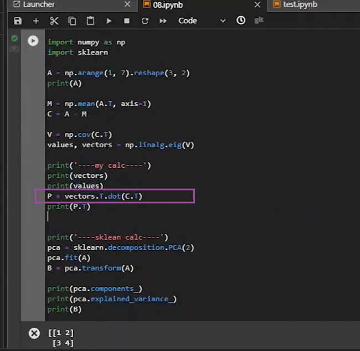
Task: Insert a new cell with the plus icon
Action: coord(36,21)
